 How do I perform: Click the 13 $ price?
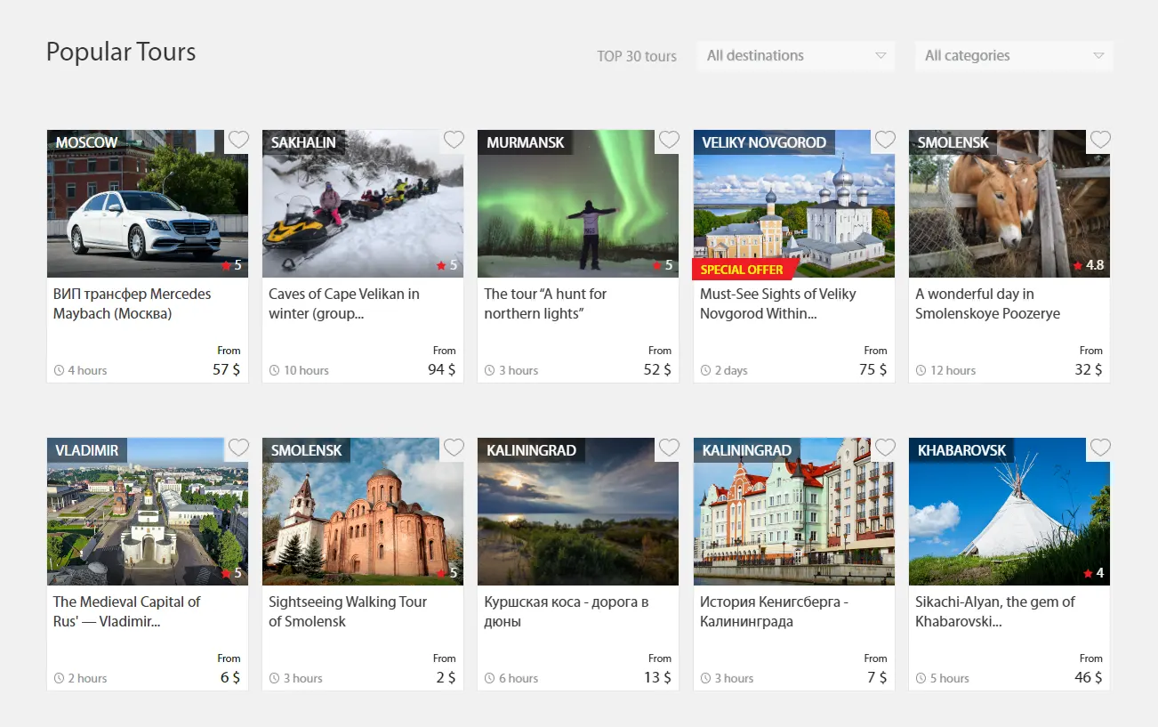[x=657, y=677]
